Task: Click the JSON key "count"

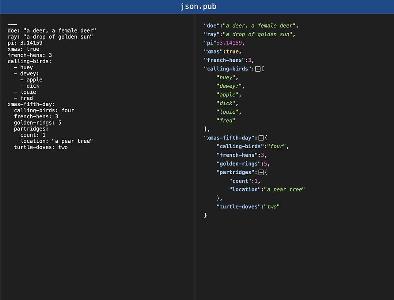Action: tap(240, 181)
